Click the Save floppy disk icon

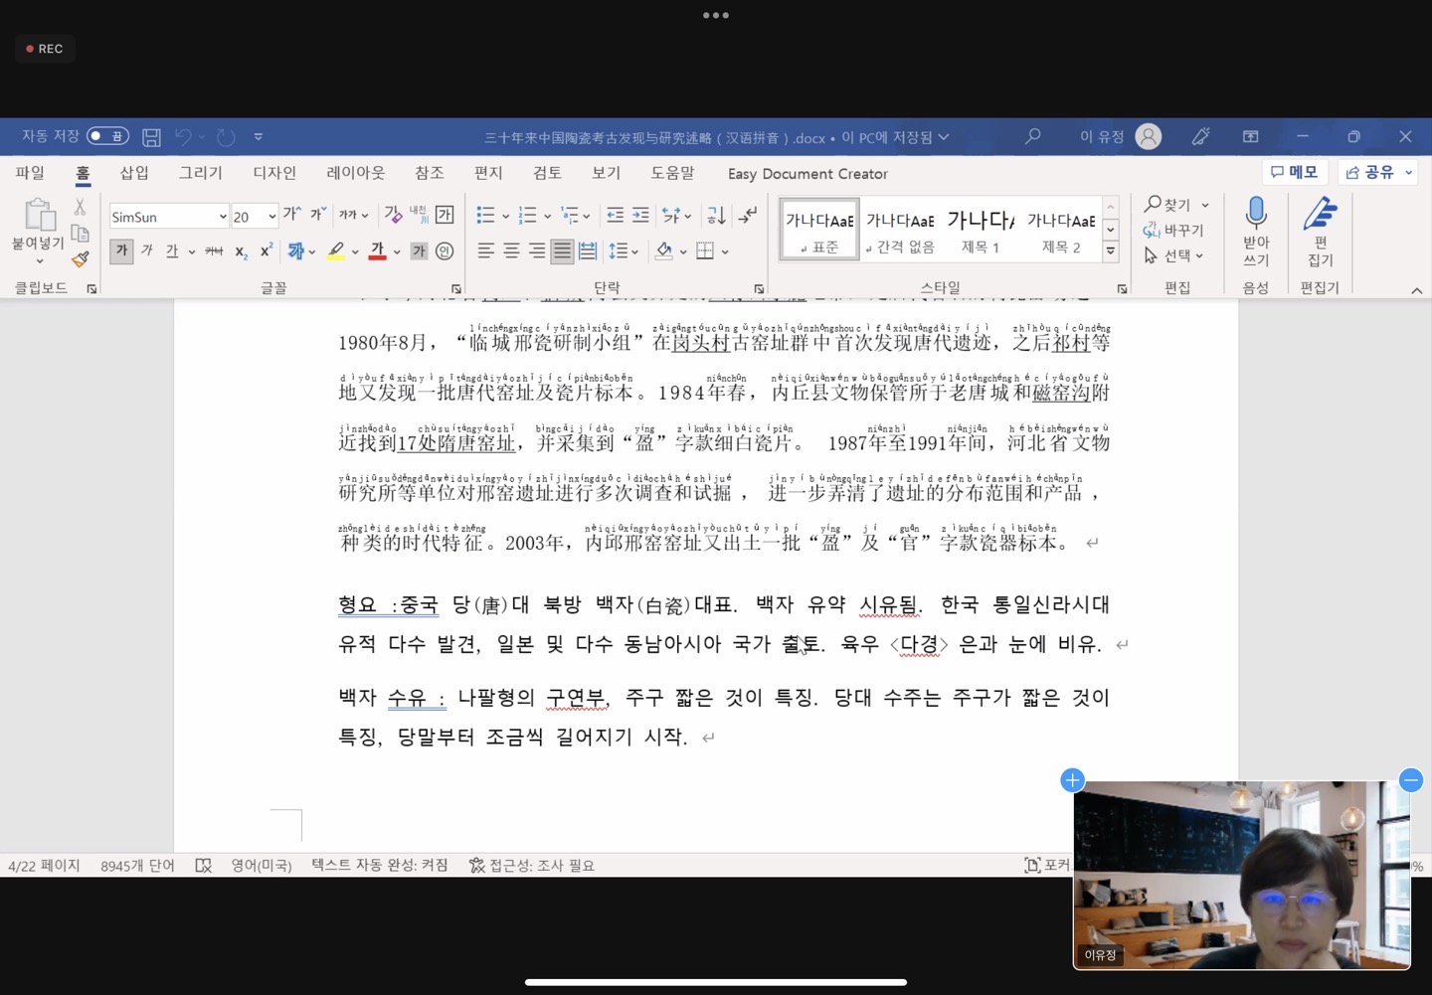[x=151, y=137]
